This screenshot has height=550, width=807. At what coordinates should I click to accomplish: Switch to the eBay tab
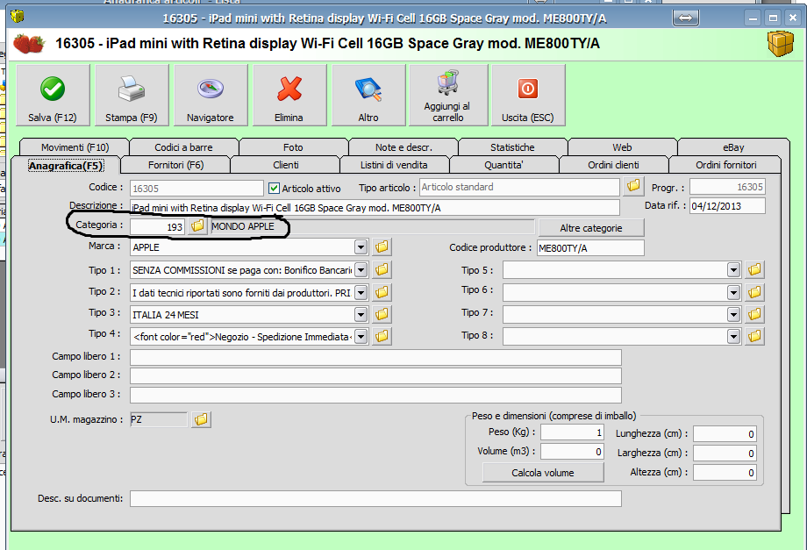point(733,147)
